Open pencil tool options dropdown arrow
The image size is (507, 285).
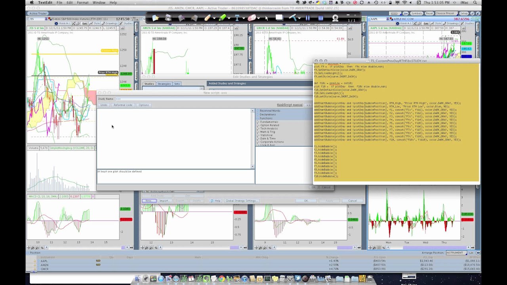pyautogui.click(x=214, y=18)
